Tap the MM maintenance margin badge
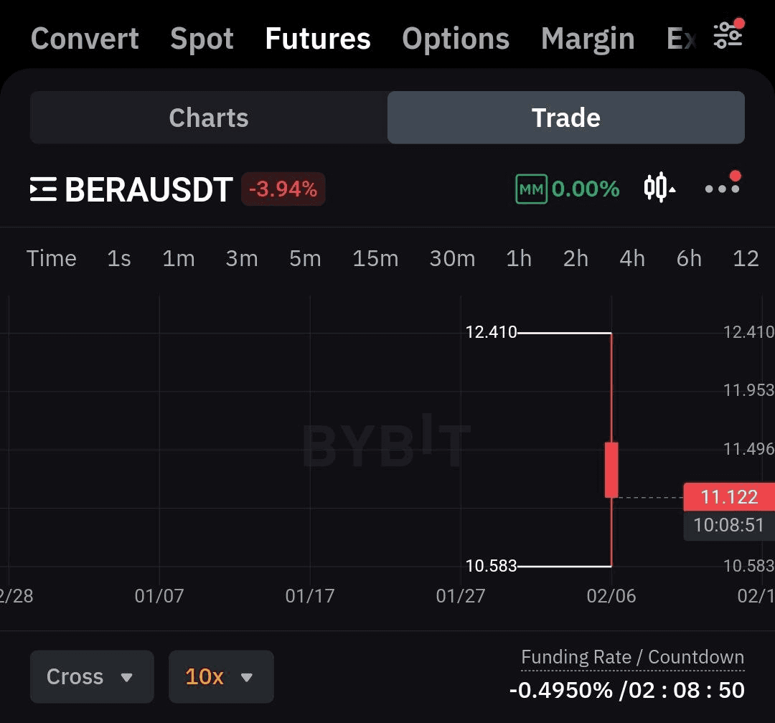775x723 pixels. click(531, 189)
